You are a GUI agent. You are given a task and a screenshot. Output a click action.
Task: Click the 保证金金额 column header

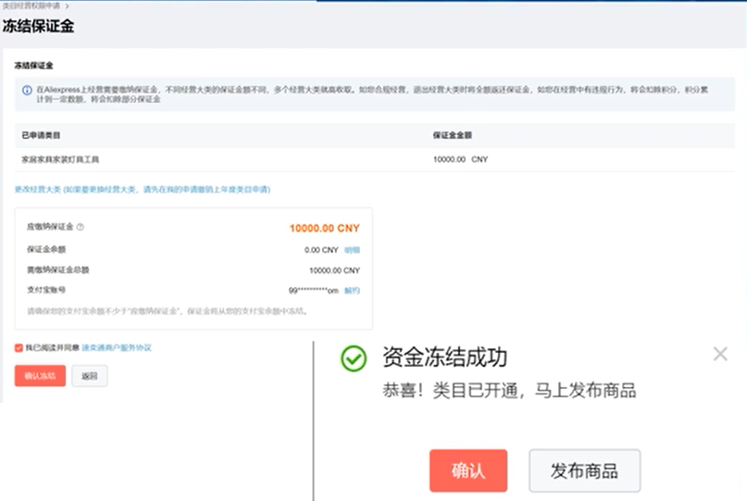(452, 135)
